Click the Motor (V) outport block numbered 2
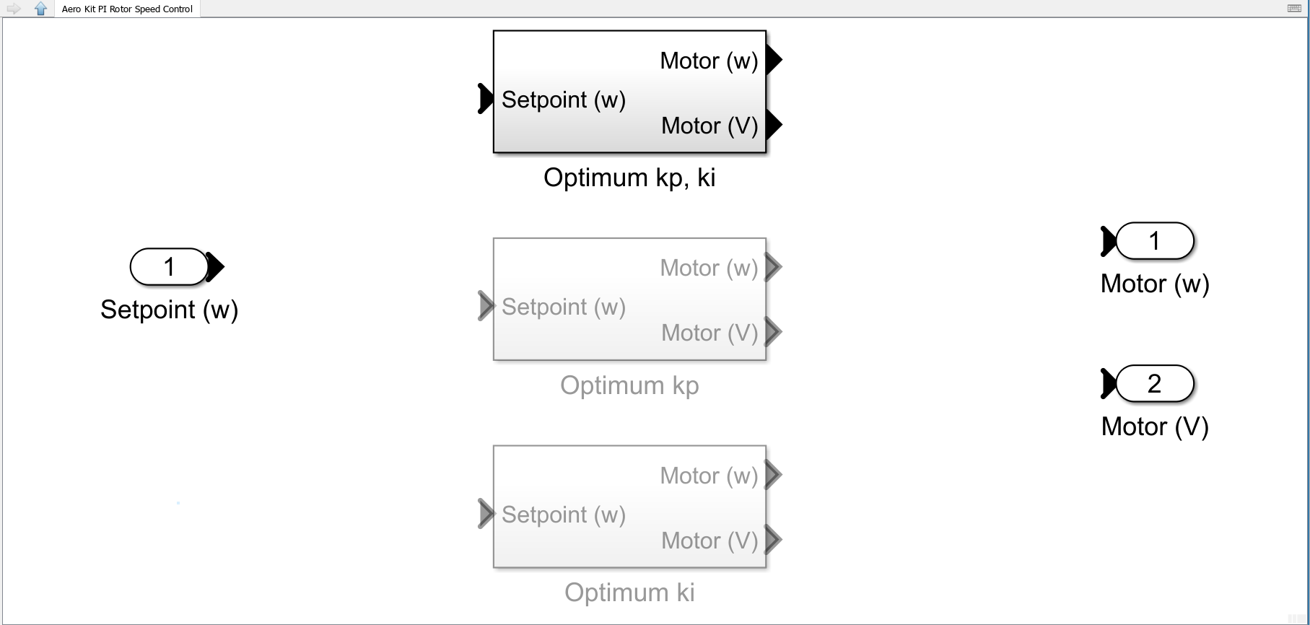The image size is (1310, 625). [1154, 383]
